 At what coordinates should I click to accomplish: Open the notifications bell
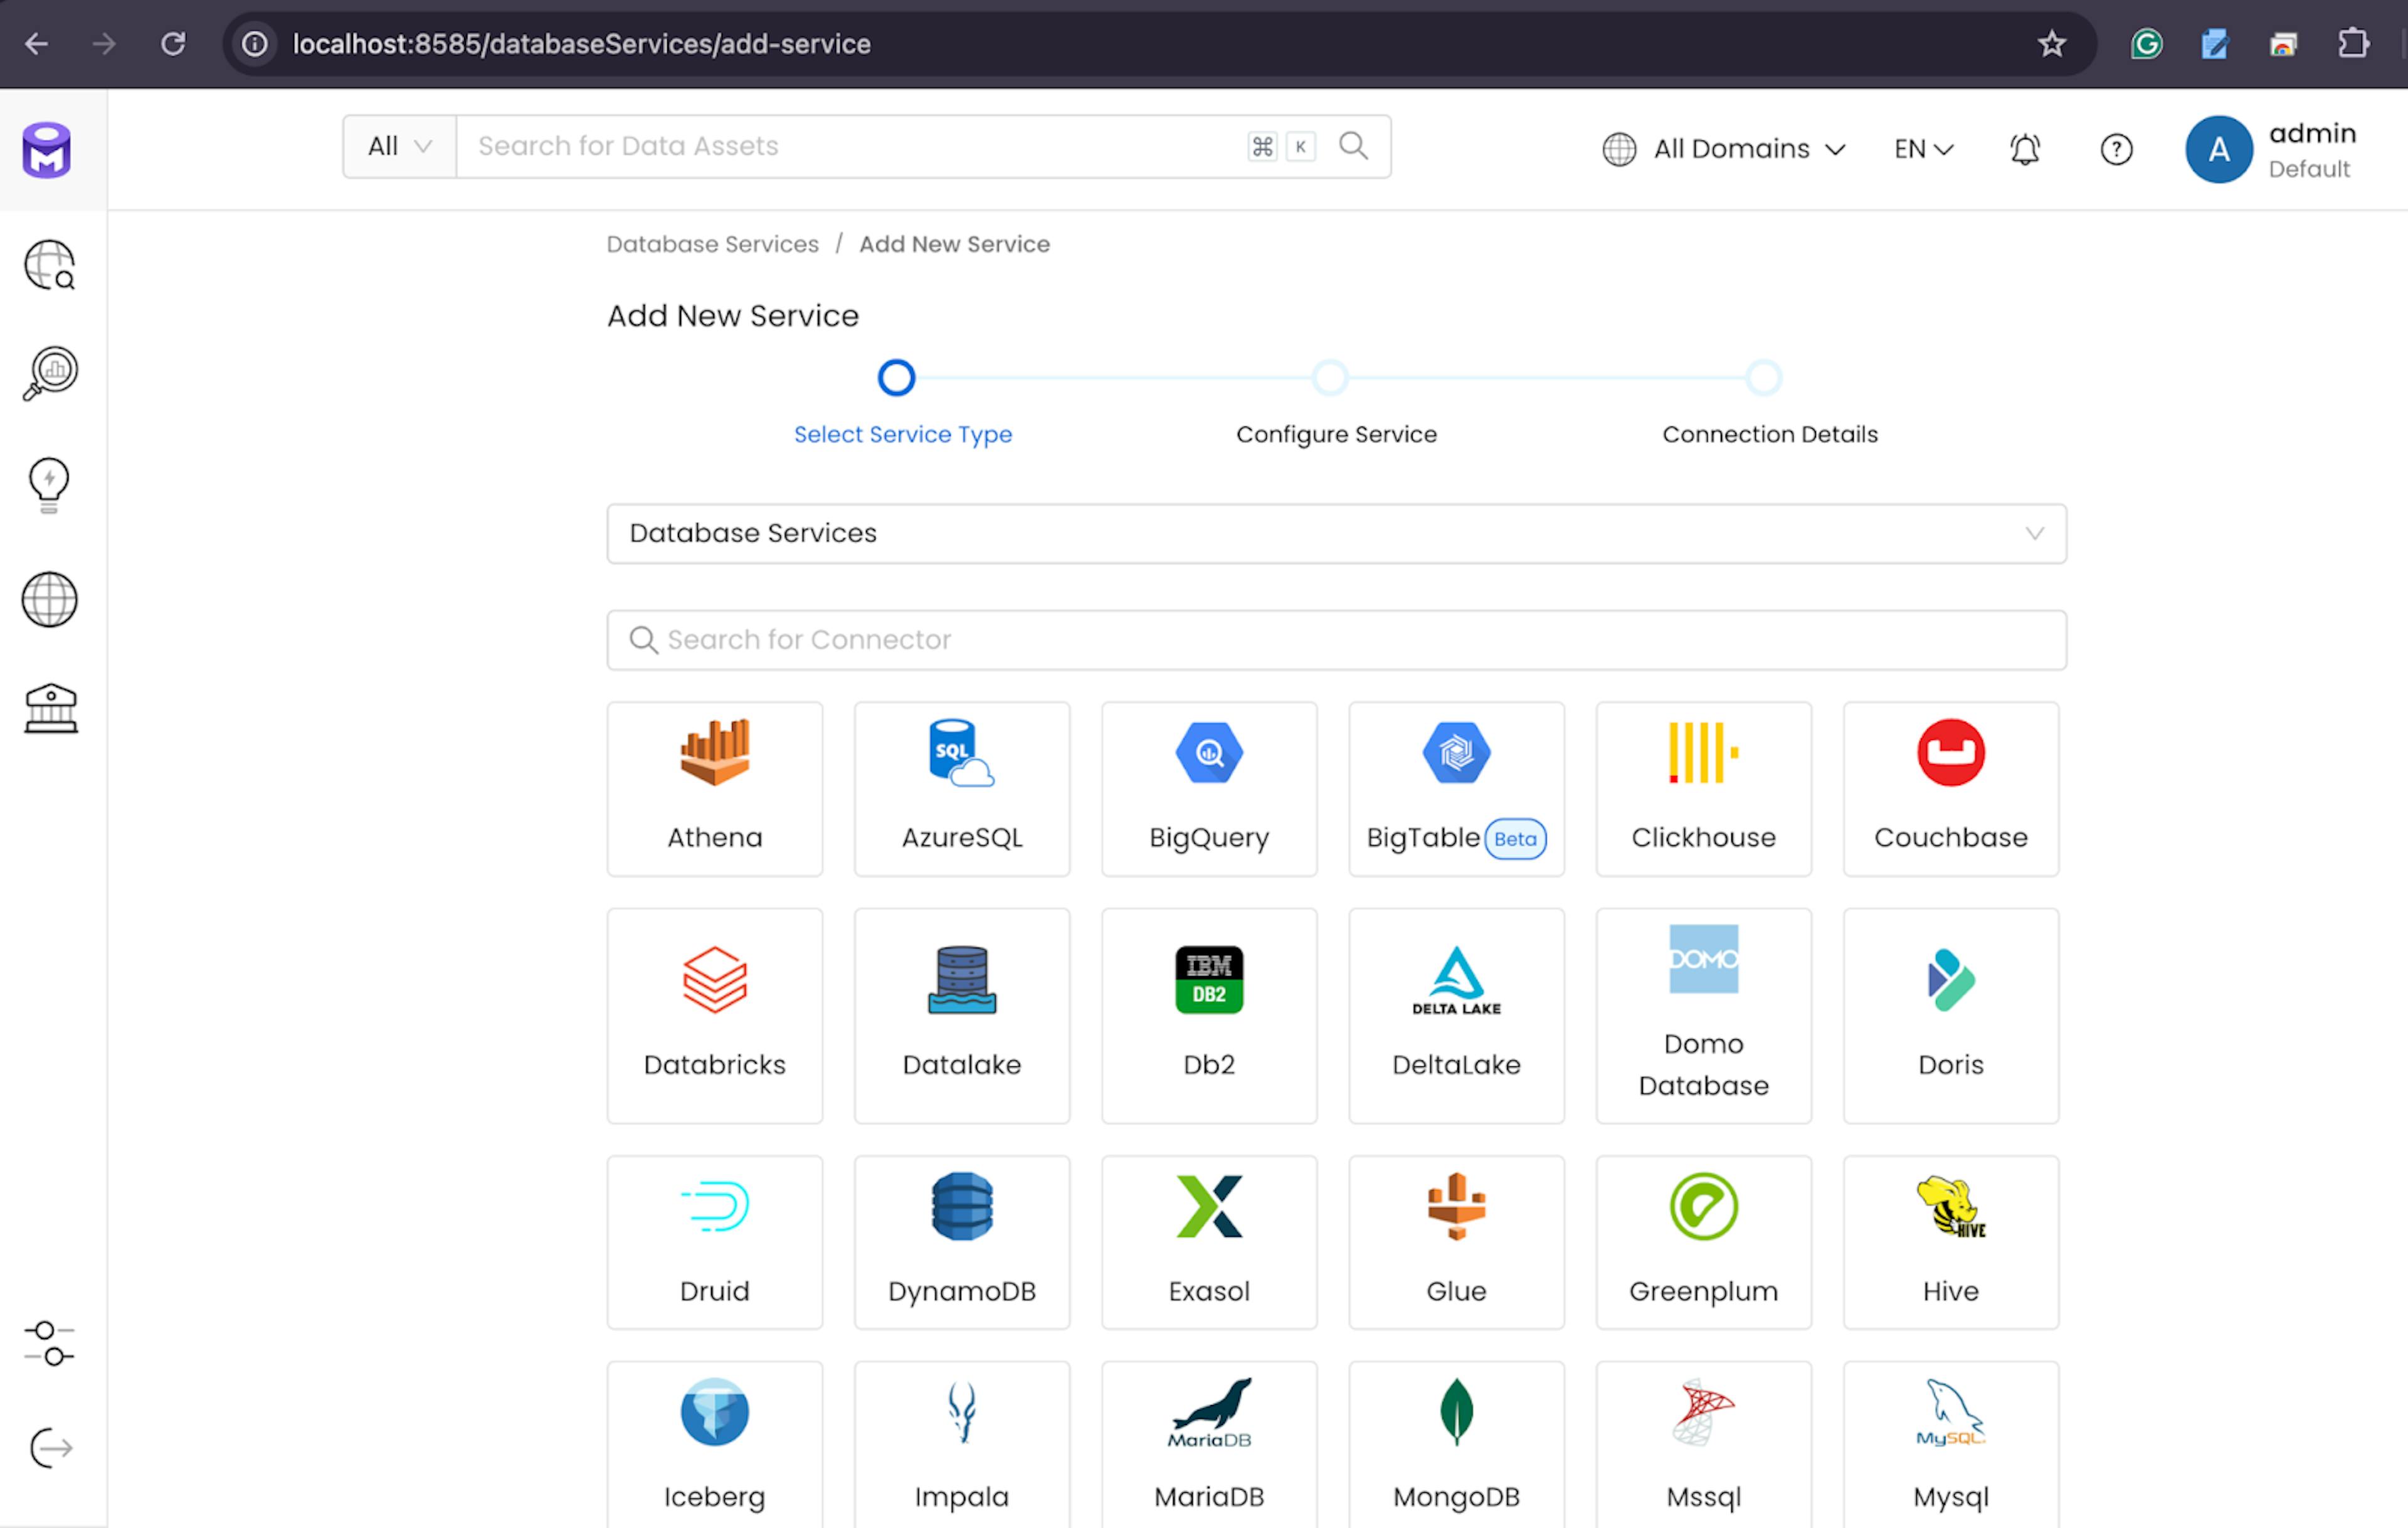tap(2024, 149)
